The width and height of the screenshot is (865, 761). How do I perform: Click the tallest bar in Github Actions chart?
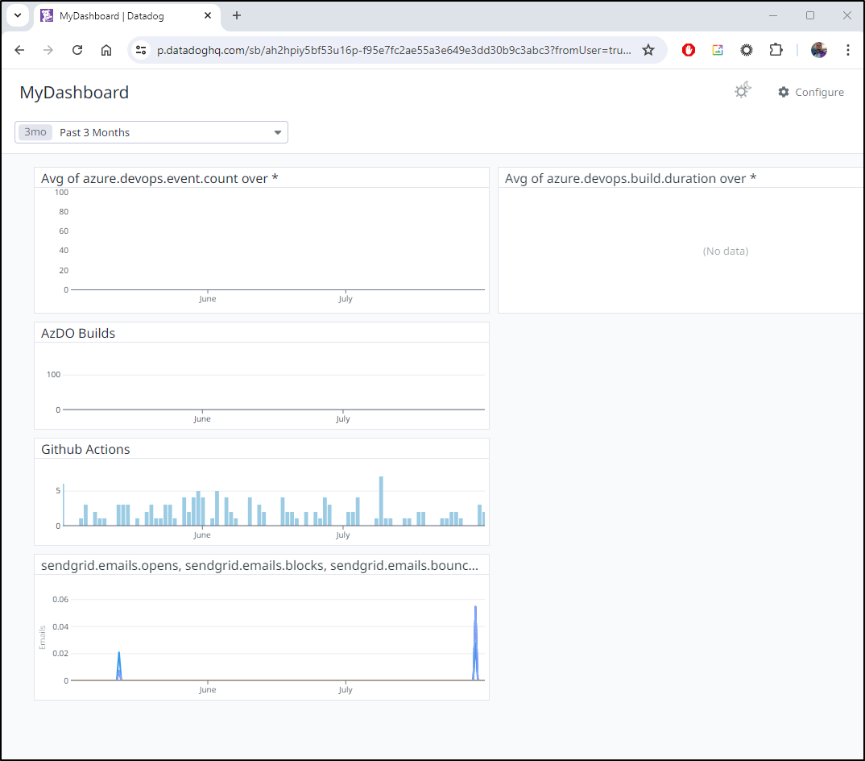pyautogui.click(x=381, y=501)
